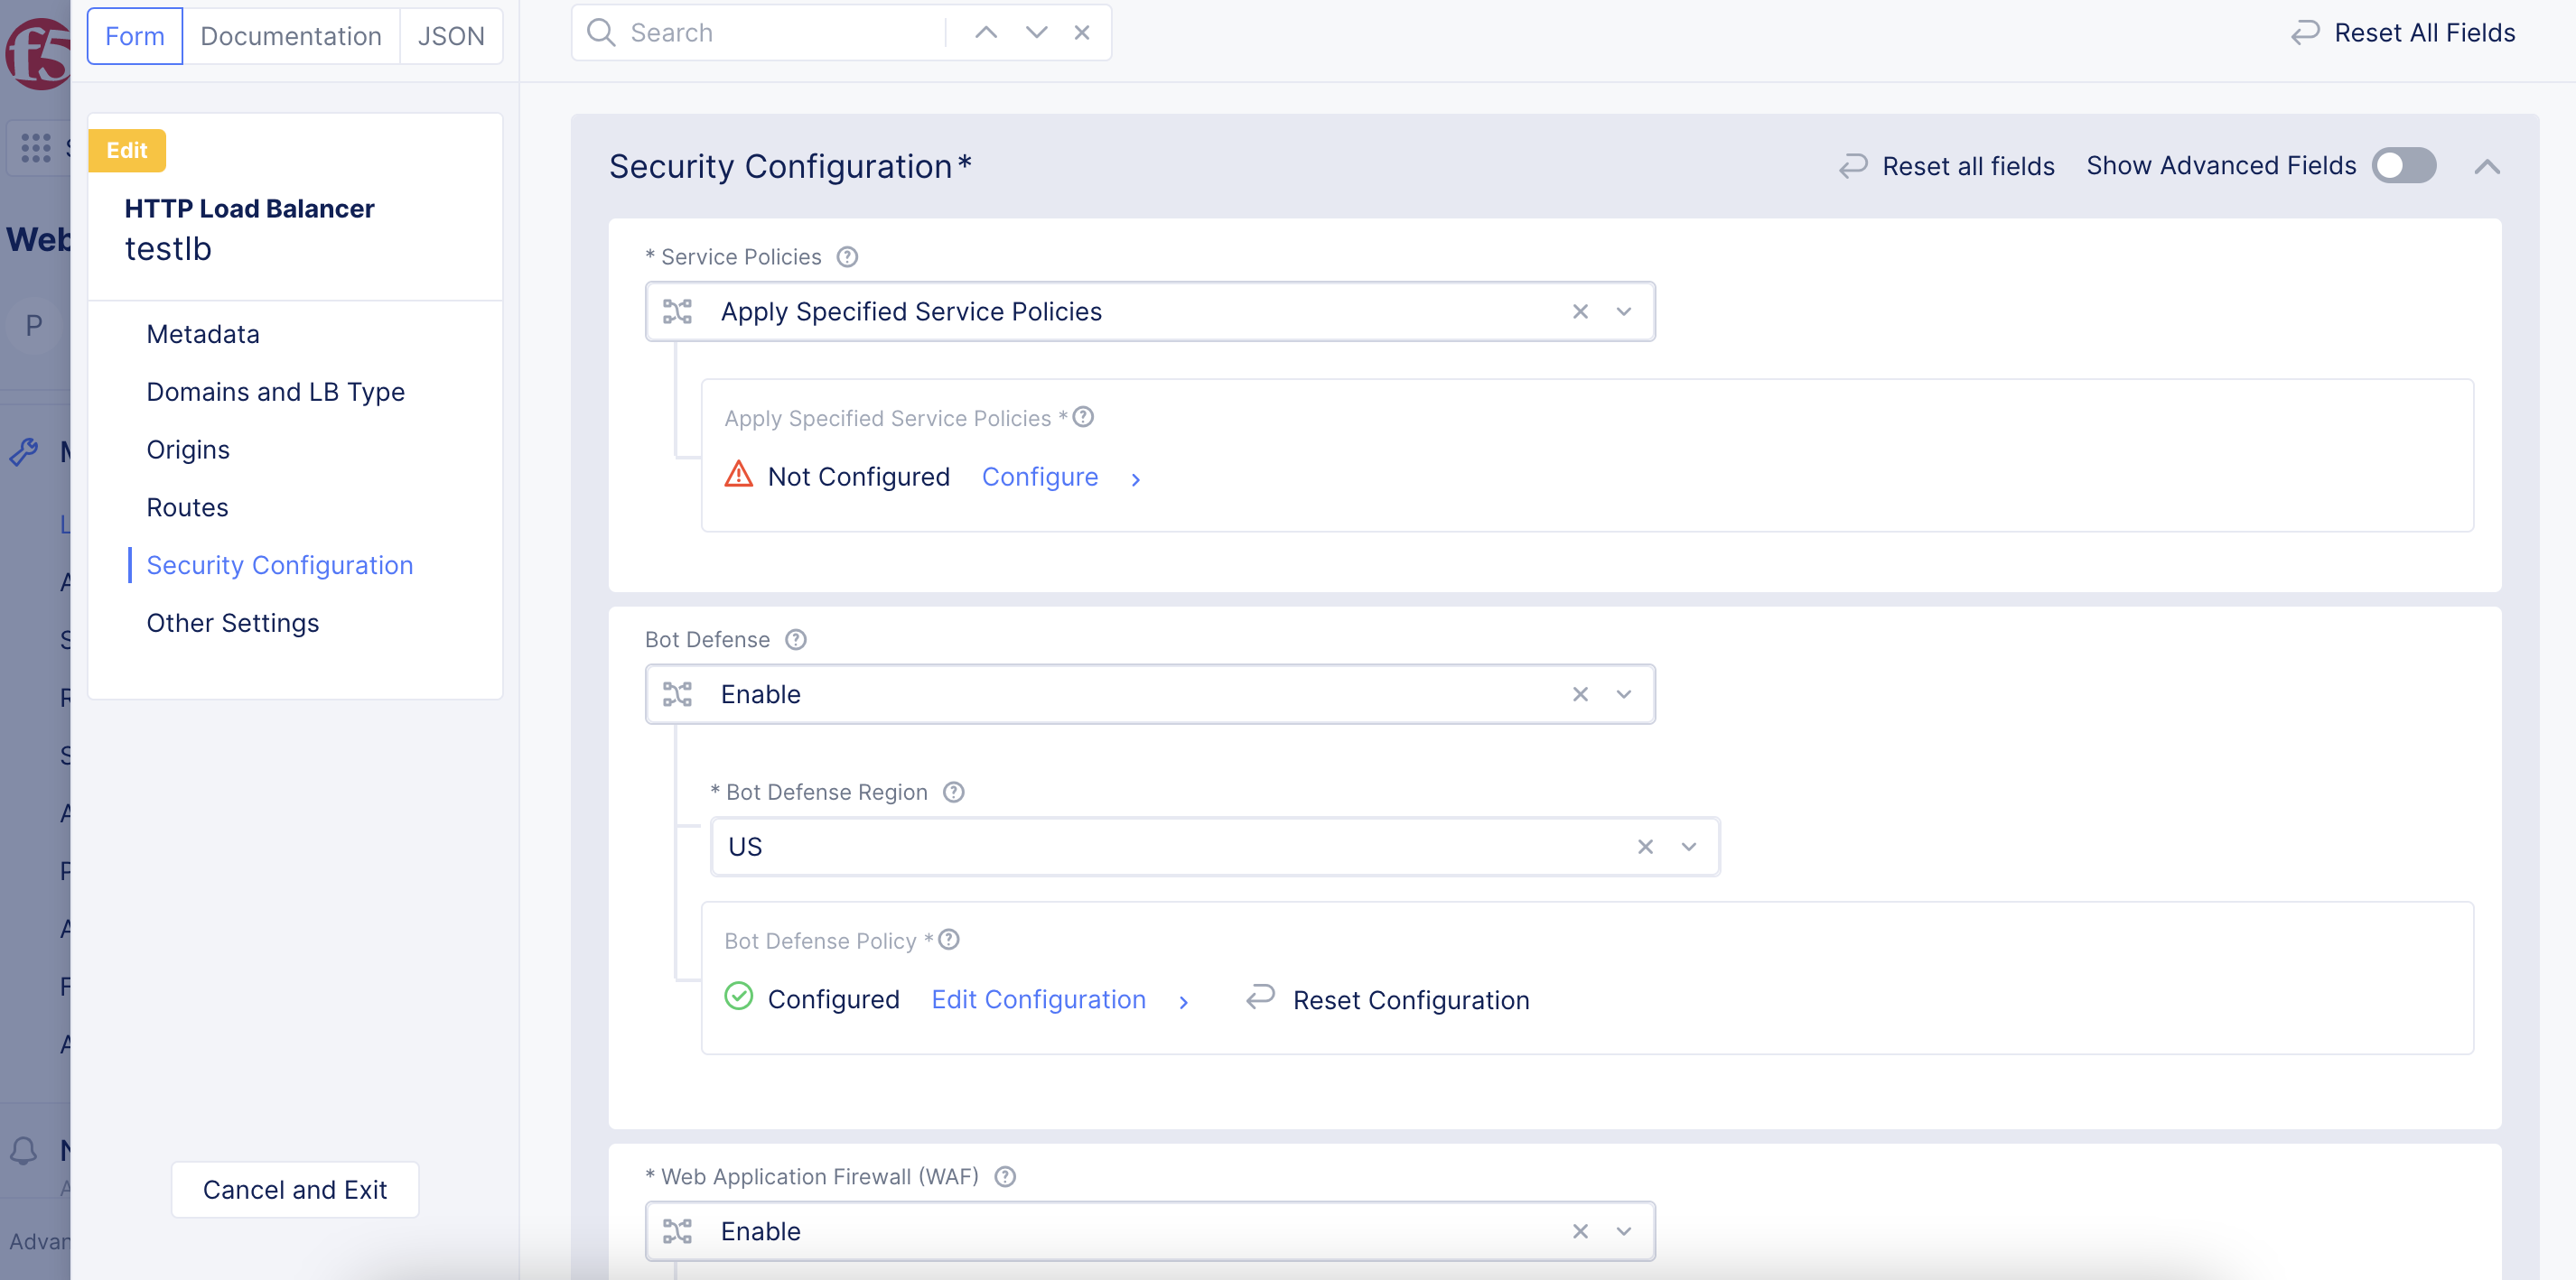Switch to the Documentation tab
The height and width of the screenshot is (1280, 2576).
tap(290, 36)
